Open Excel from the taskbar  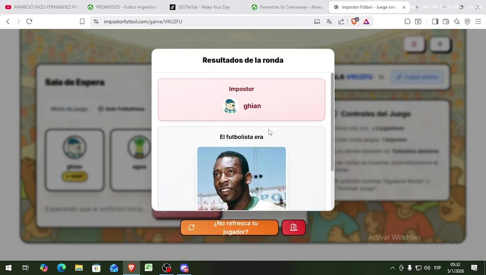pyautogui.click(x=149, y=268)
